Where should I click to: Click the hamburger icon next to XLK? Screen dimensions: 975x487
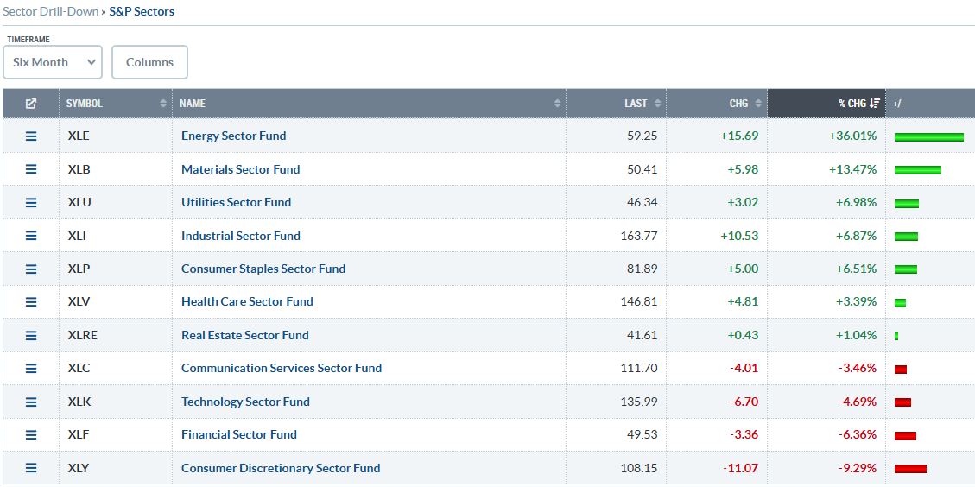click(x=31, y=402)
